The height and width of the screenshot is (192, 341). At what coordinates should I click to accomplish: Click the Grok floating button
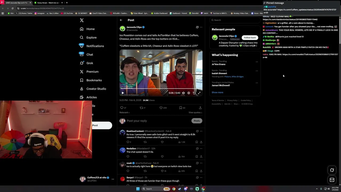(x=332, y=170)
